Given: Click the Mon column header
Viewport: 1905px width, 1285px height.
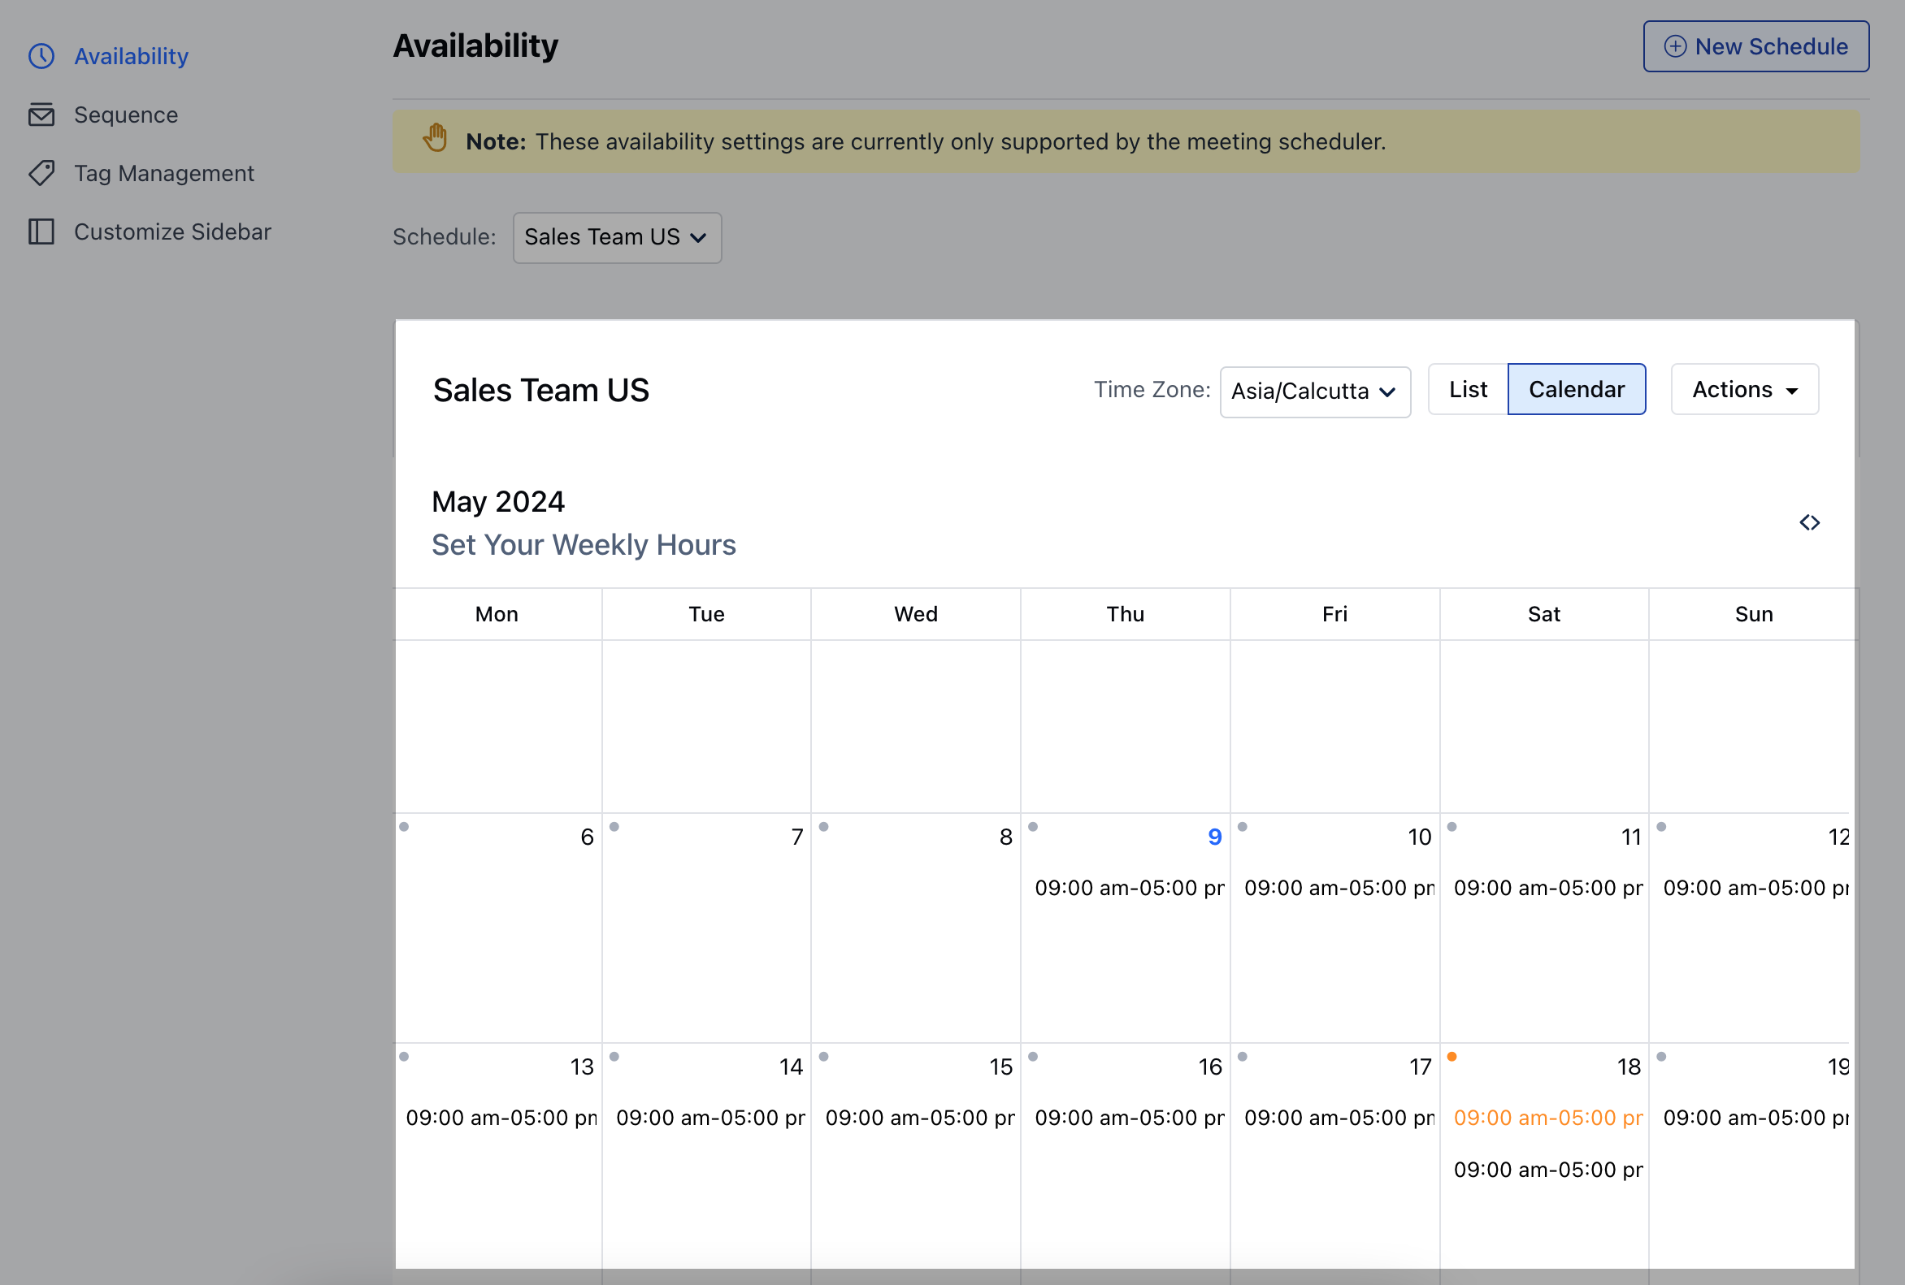Looking at the screenshot, I should tap(497, 614).
